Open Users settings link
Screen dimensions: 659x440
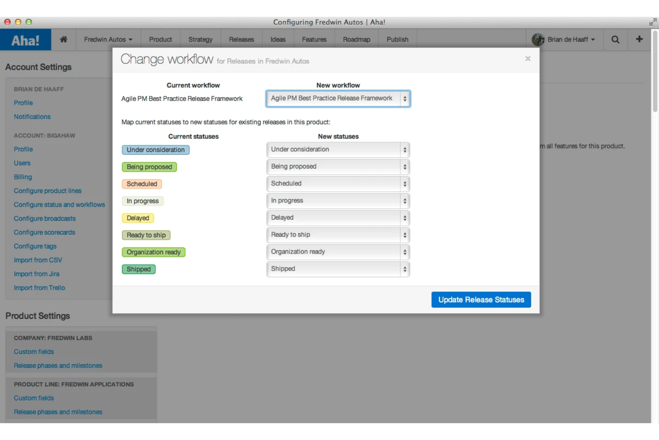22,163
